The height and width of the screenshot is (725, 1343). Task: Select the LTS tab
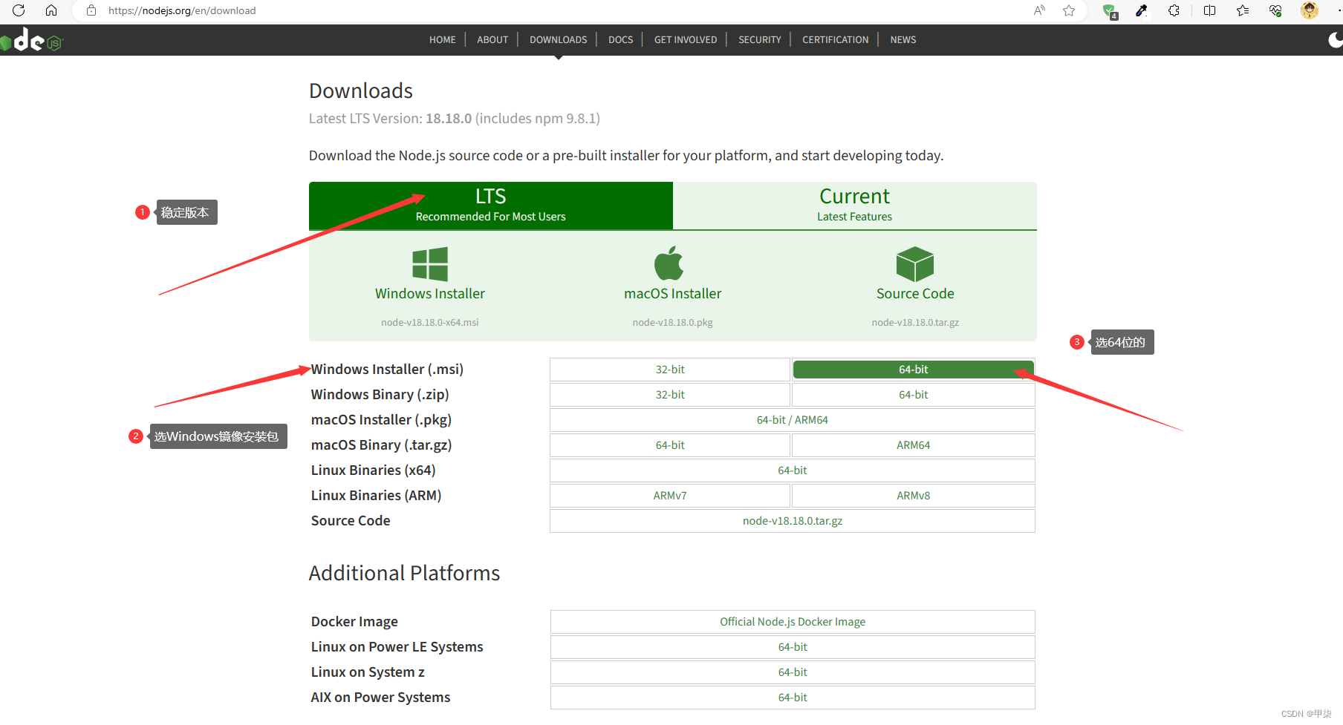491,206
